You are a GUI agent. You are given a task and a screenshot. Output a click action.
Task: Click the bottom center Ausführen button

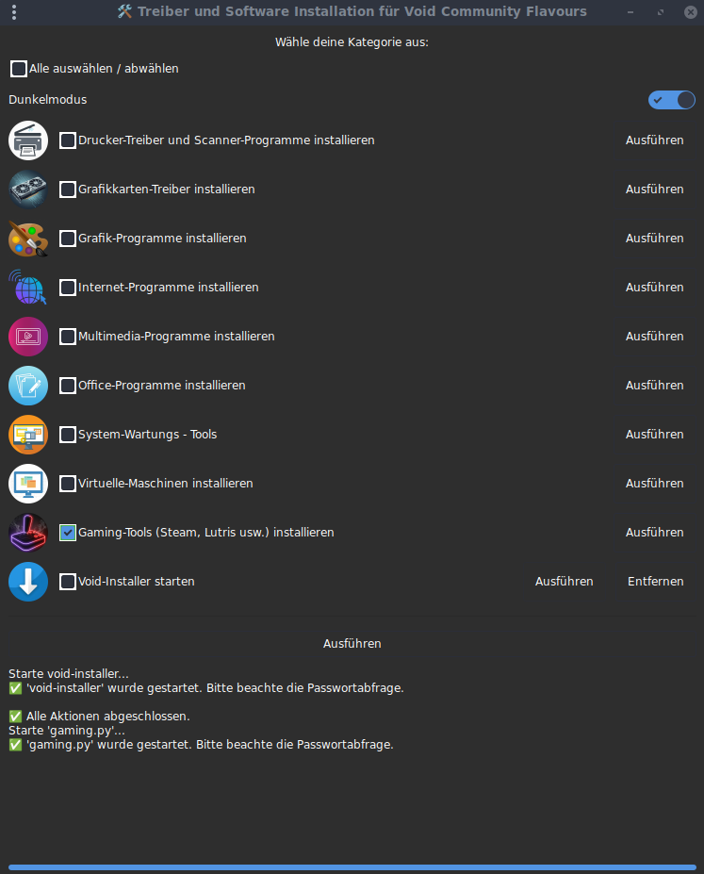click(x=352, y=644)
